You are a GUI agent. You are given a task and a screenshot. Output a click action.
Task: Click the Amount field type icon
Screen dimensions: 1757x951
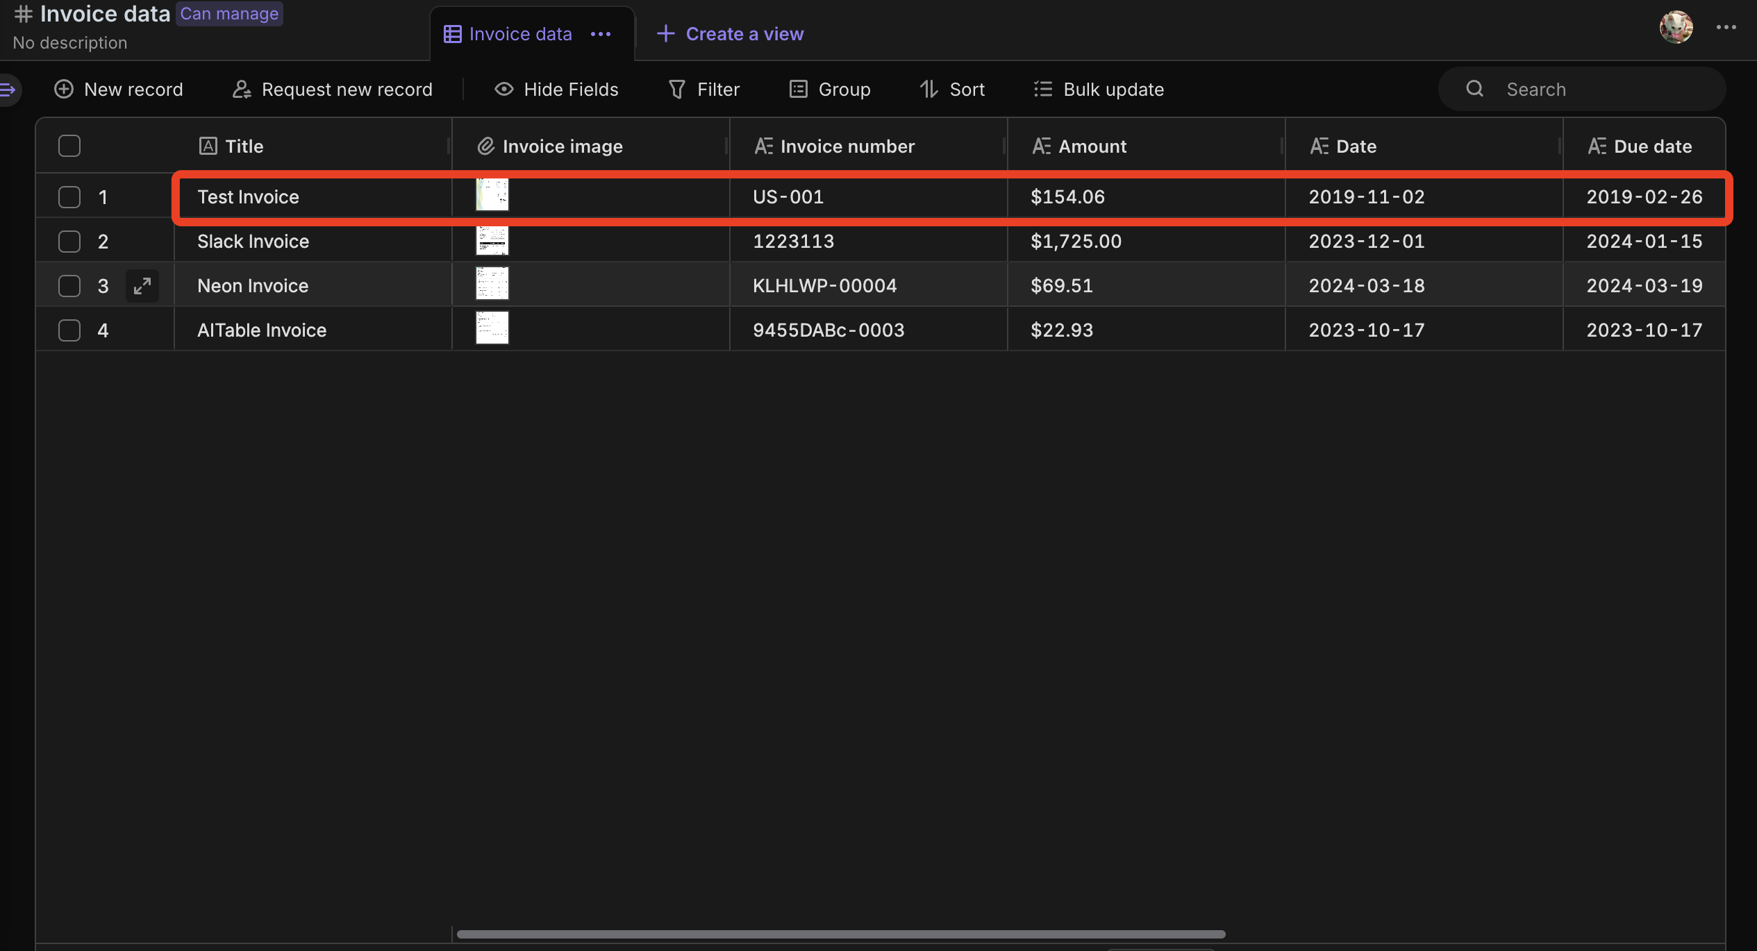[1042, 146]
